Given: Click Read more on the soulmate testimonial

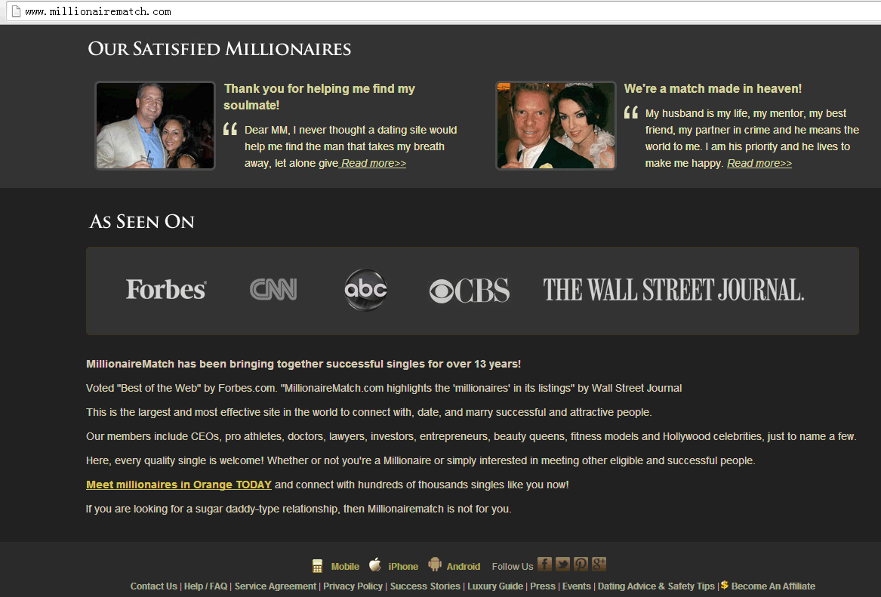Looking at the screenshot, I should coord(373,163).
